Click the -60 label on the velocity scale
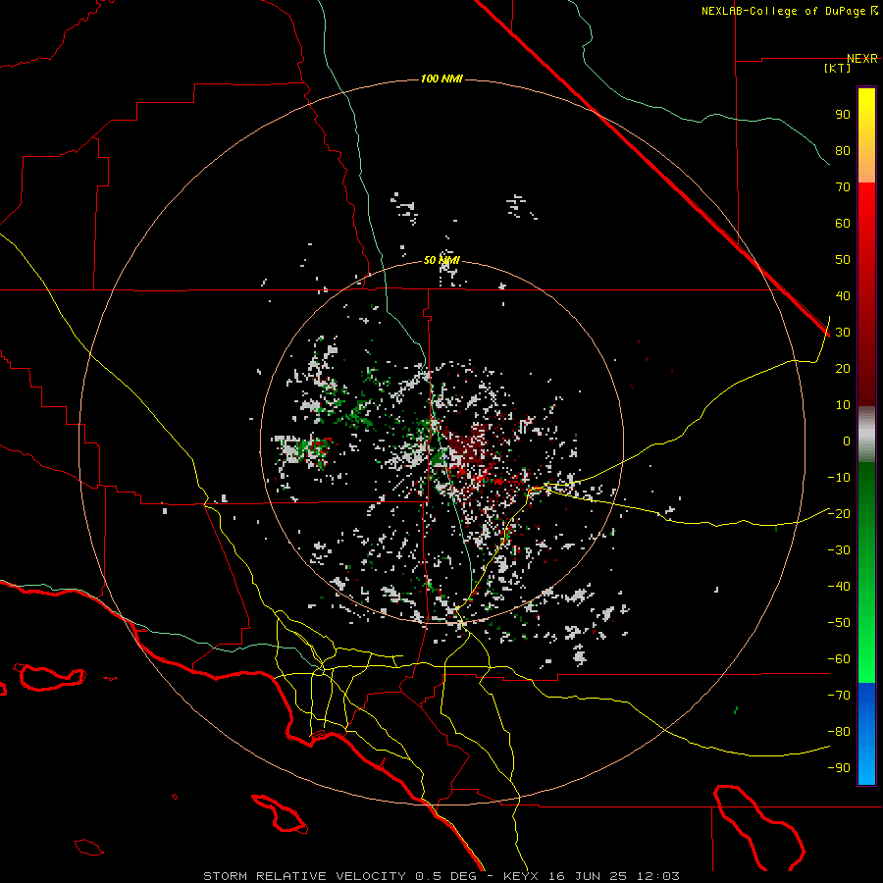 coord(839,659)
